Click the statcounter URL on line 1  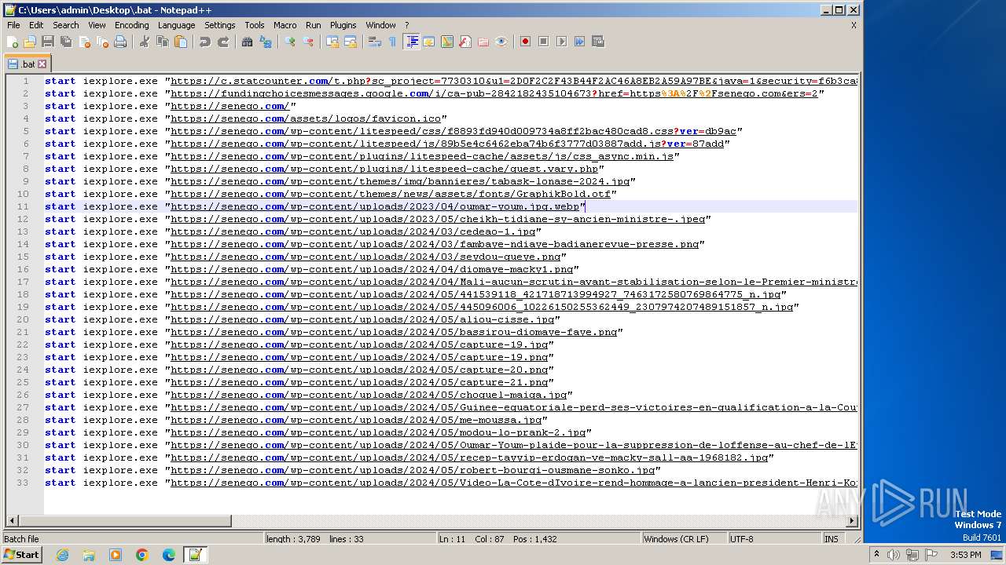(x=514, y=81)
